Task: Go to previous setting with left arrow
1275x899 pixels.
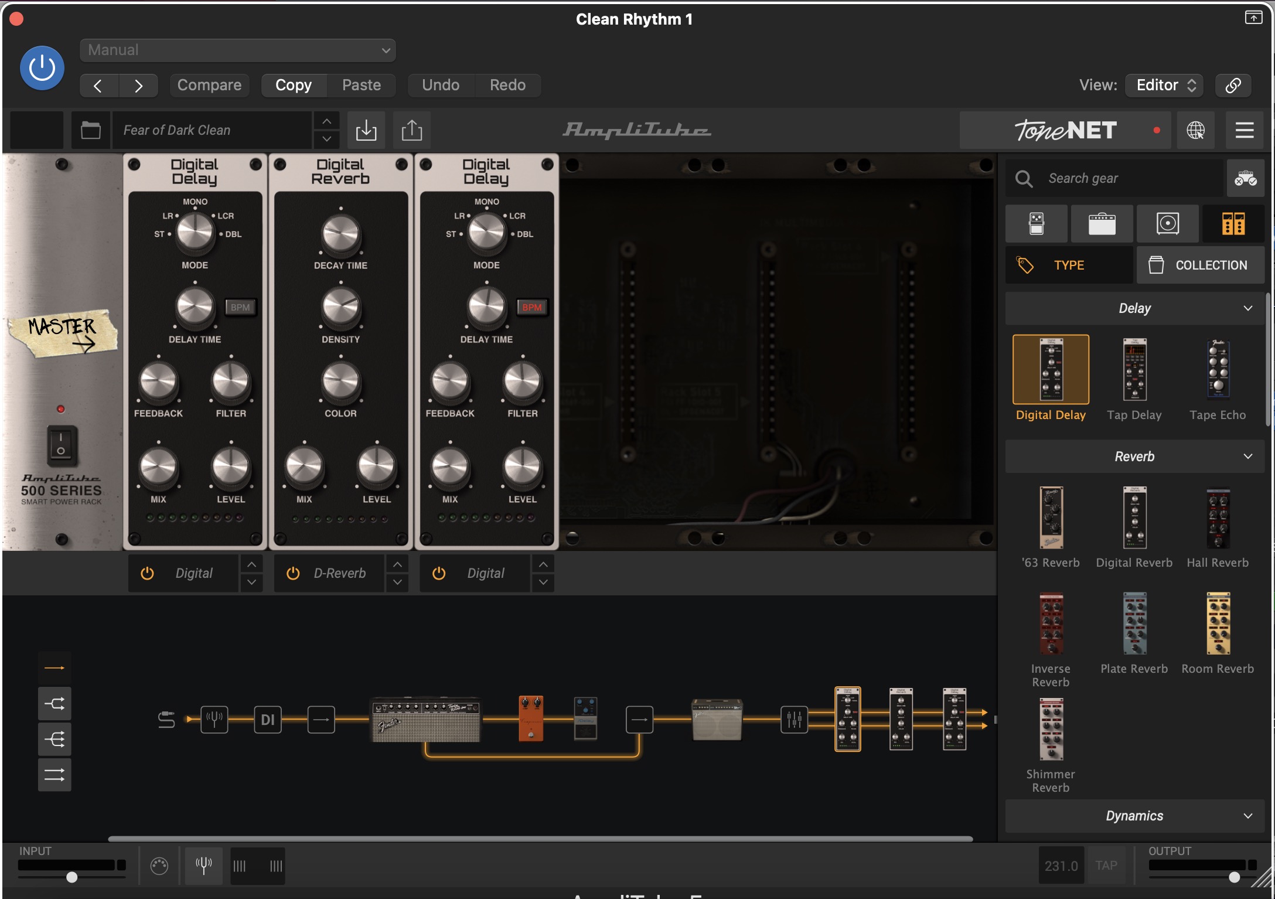Action: pyautogui.click(x=98, y=86)
